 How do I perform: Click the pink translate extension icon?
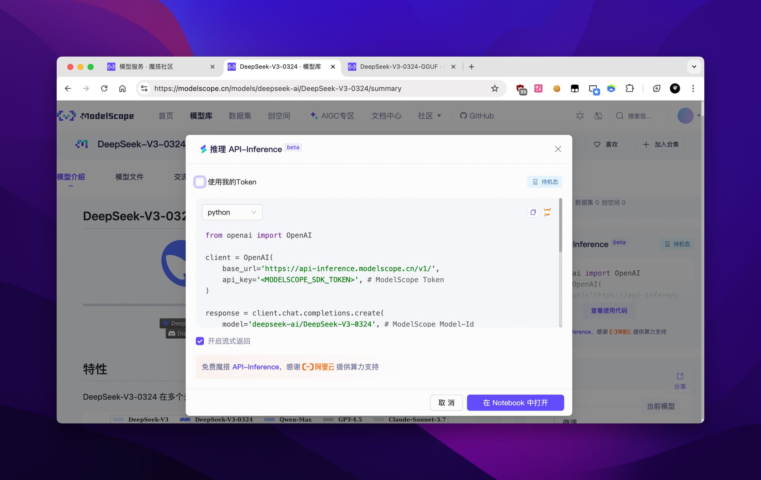538,89
